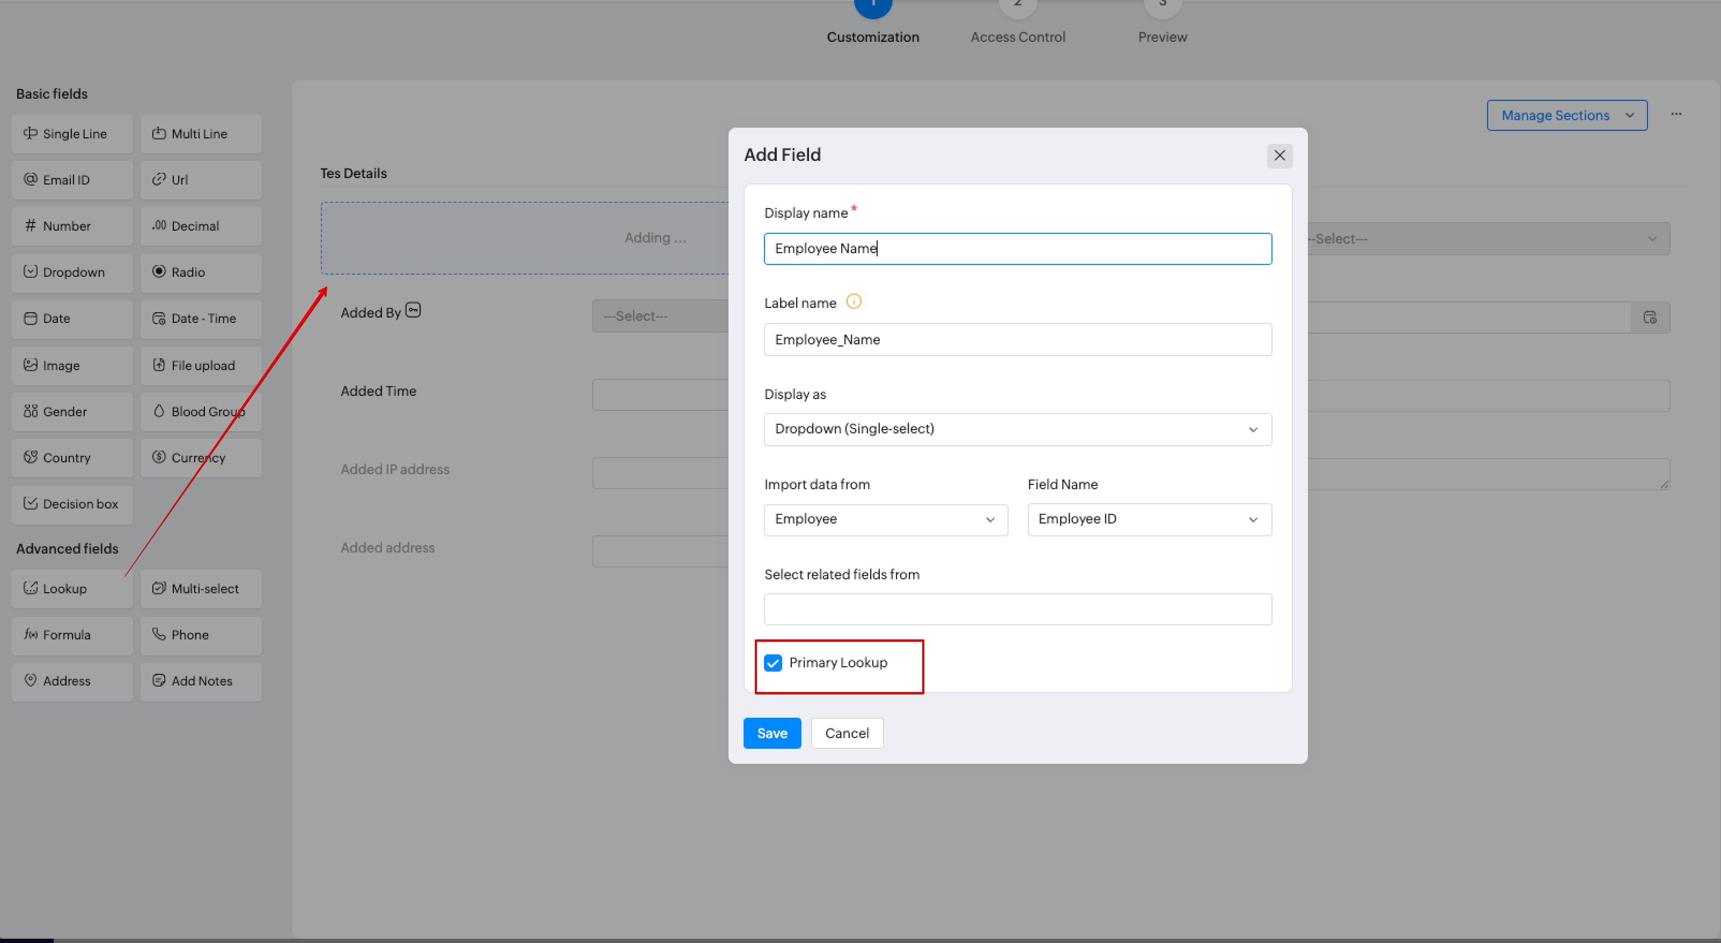Uncheck the Primary Lookup checkbox
Screen dimensions: 1721x943
[x=773, y=662]
